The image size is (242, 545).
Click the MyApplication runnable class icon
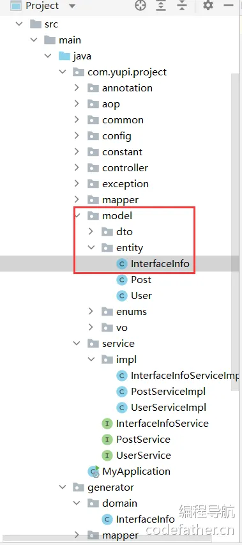93,472
